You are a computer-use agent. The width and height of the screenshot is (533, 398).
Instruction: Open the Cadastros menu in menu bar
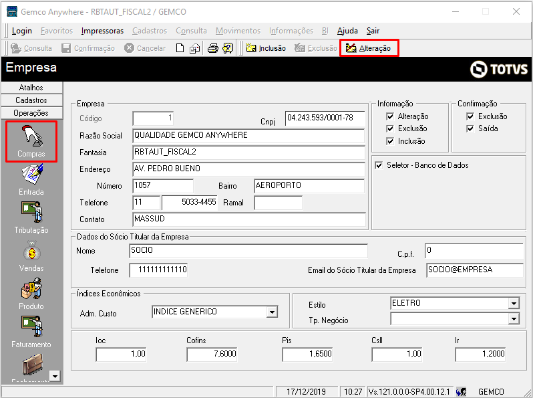click(x=150, y=31)
